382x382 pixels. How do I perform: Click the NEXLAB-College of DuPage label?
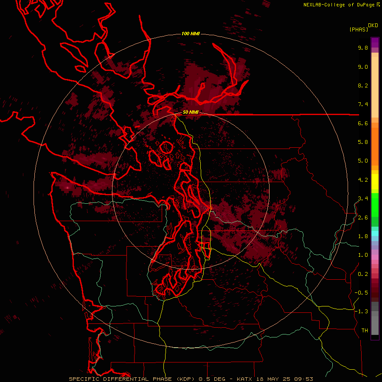point(339,5)
